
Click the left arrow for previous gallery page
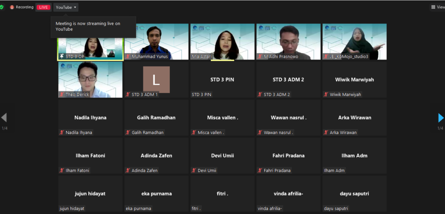(x=4, y=118)
